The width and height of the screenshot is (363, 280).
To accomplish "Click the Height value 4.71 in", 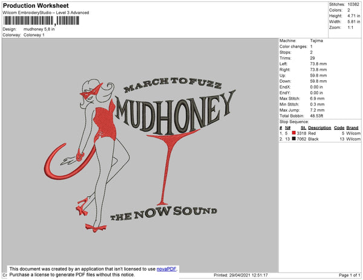I will tap(354, 16).
